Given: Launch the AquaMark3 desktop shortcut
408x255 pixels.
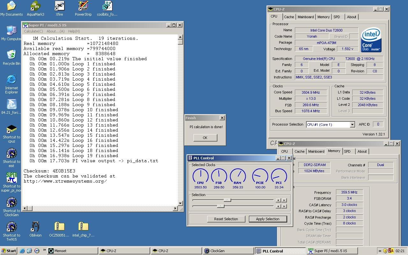Looking at the screenshot, I should click(x=35, y=9).
